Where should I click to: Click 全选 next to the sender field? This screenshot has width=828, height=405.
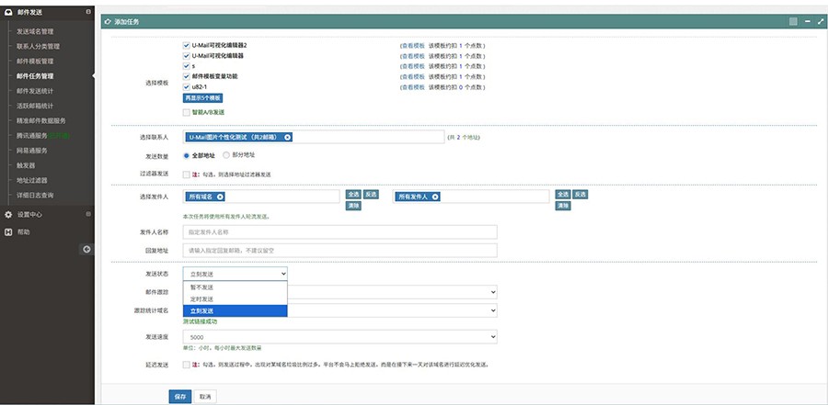click(x=562, y=195)
